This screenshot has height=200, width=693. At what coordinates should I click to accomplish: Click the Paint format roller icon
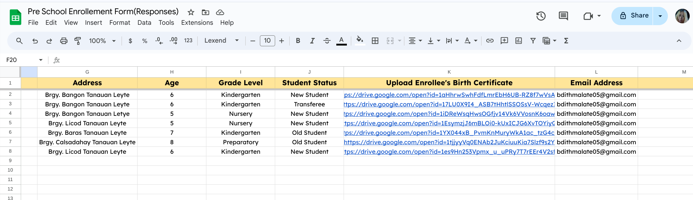(78, 41)
